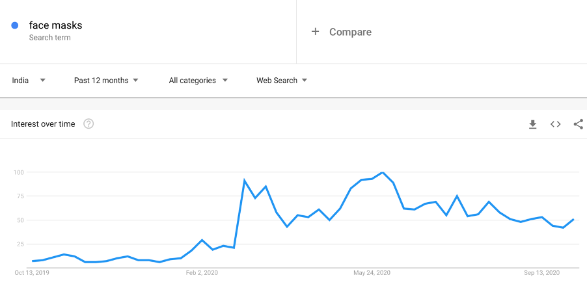This screenshot has width=587, height=286.
Task: Click the chart peak at value 100
Action: (x=382, y=172)
